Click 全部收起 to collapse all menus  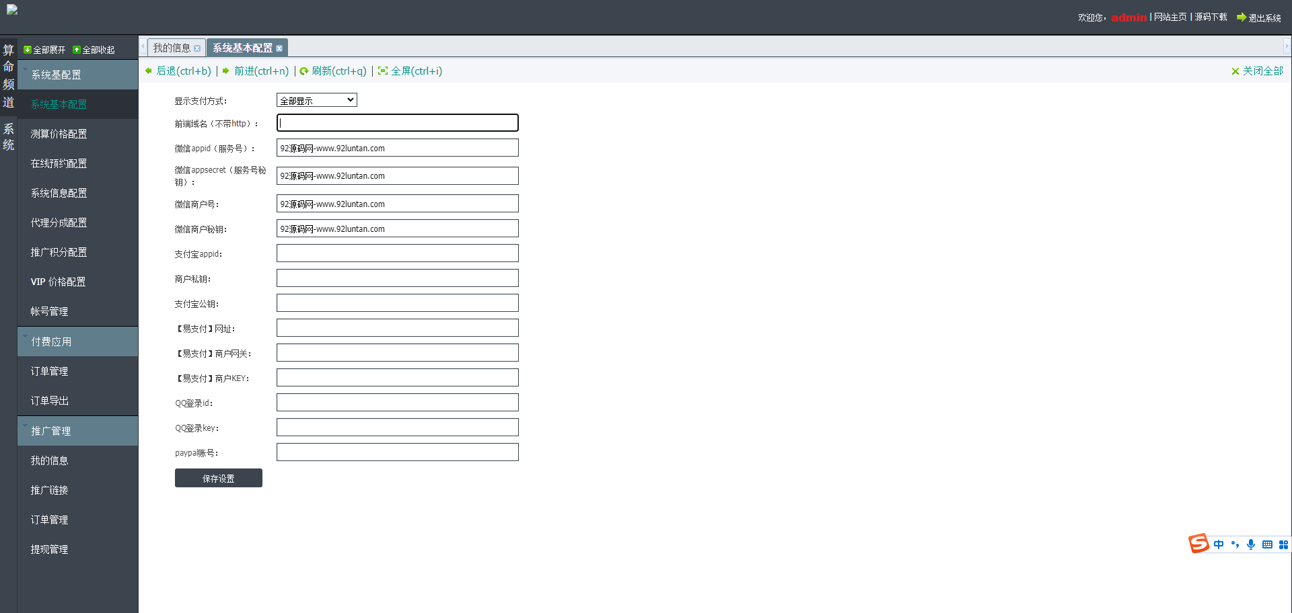[98, 50]
